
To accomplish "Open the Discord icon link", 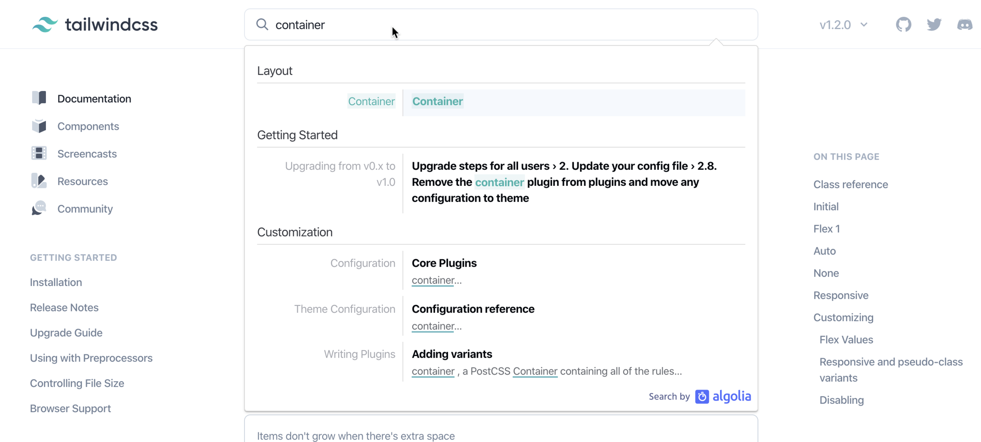I will (x=965, y=25).
